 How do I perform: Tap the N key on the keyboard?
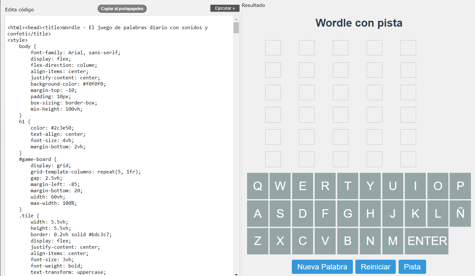click(370, 241)
